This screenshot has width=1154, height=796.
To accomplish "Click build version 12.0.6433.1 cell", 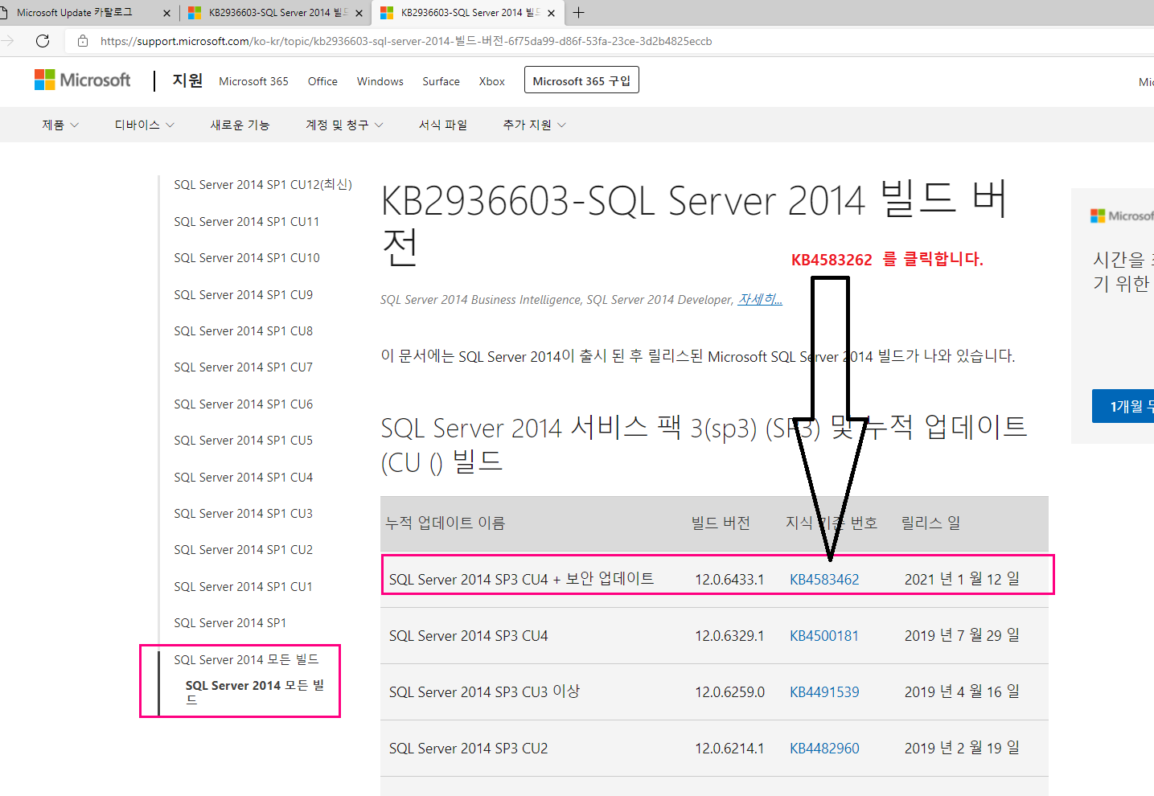I will coord(729,579).
